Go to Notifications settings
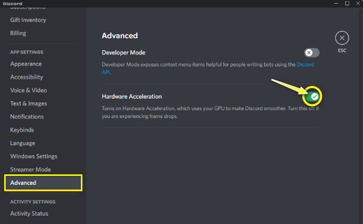The image size is (363, 224). [27, 117]
